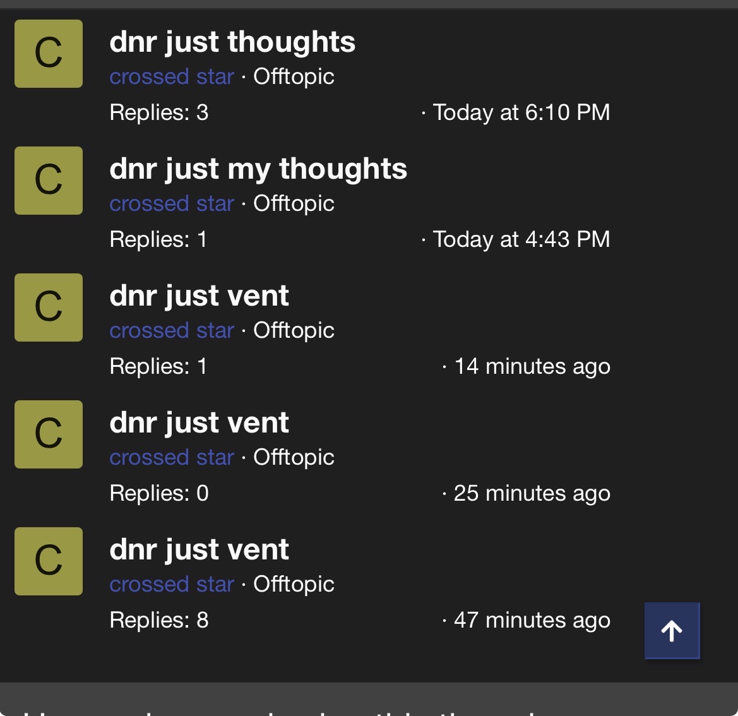The width and height of the screenshot is (738, 716).
Task: Open "dnr just vent" thread with 0 replies
Action: point(199,423)
